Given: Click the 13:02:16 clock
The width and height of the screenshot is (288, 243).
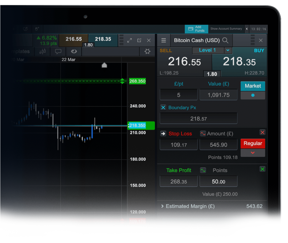Looking at the screenshot, I should coord(259,29).
